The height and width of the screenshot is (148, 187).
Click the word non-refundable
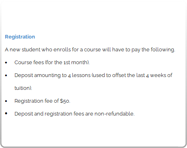[114, 114]
